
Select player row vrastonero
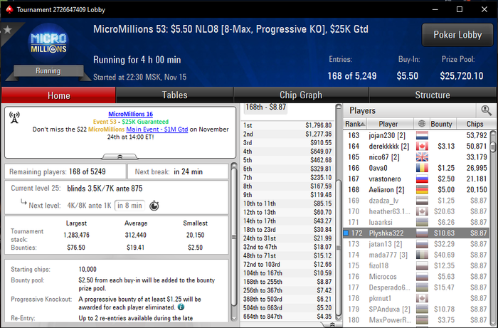tap(416, 179)
